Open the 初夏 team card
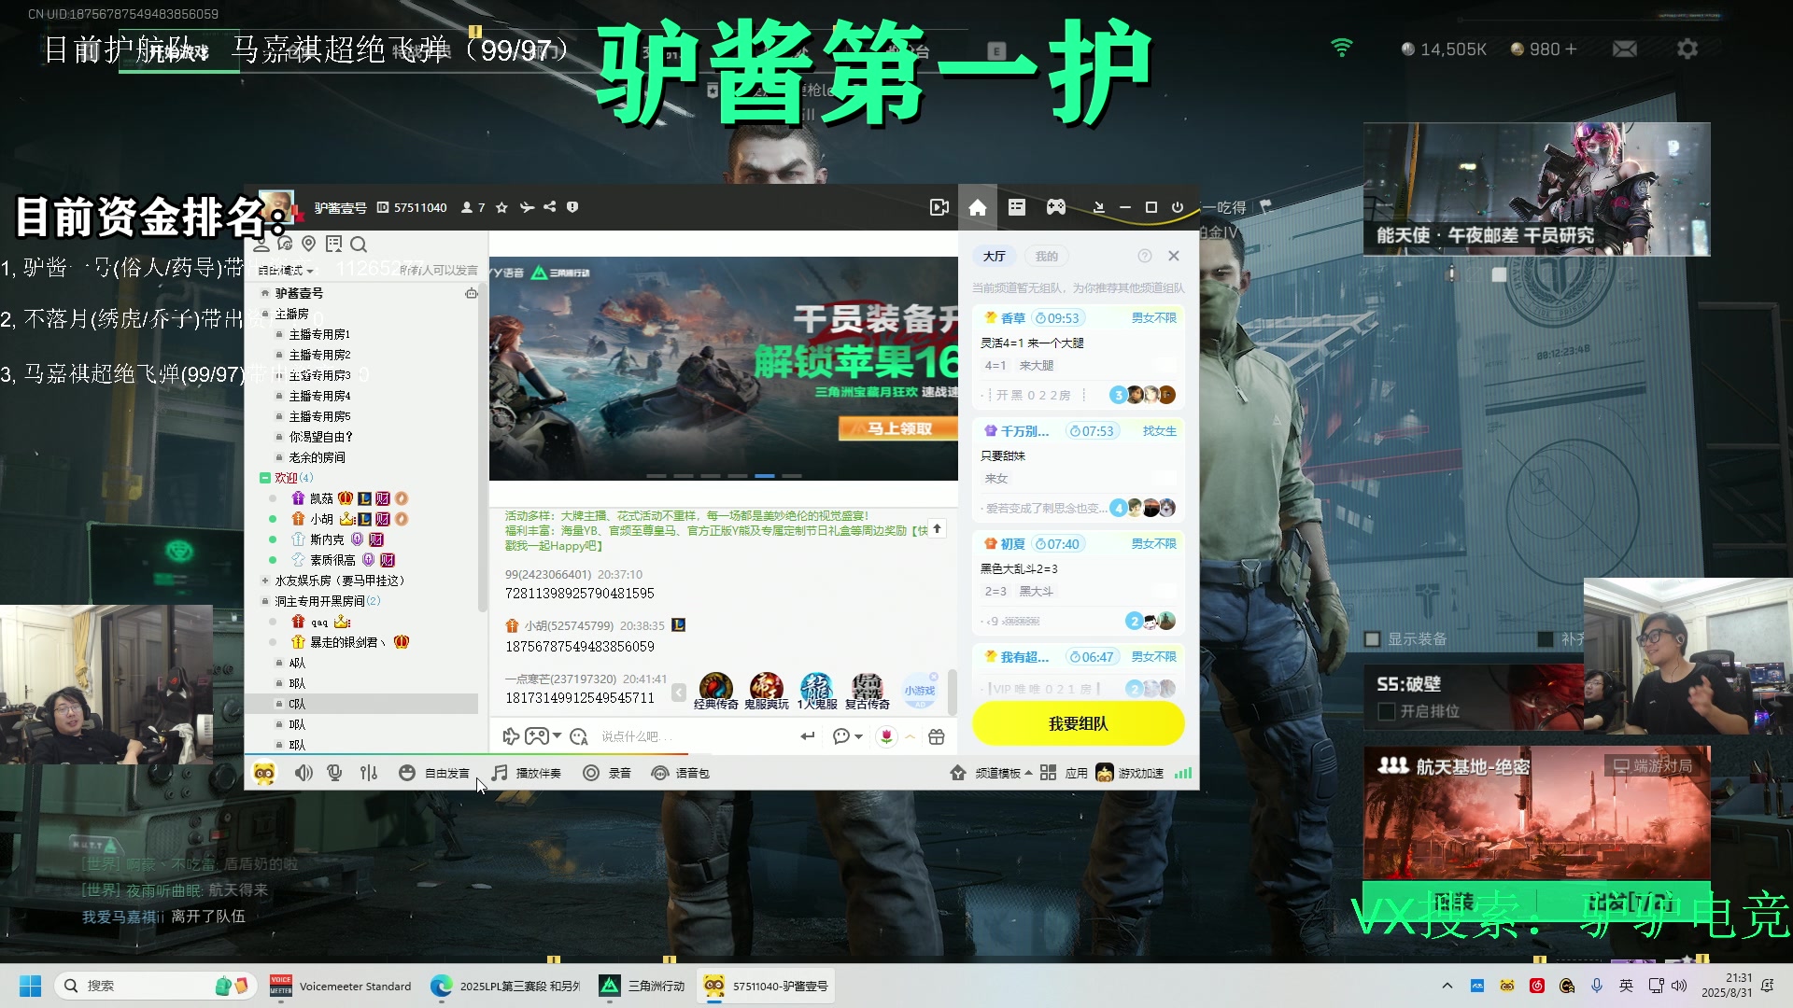The image size is (1793, 1008). [x=1079, y=582]
